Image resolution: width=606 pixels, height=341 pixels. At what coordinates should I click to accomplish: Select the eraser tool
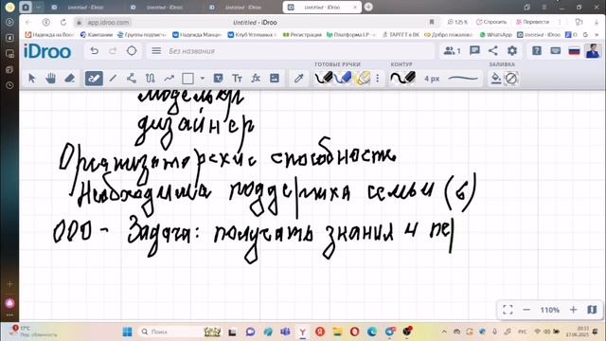point(69,79)
